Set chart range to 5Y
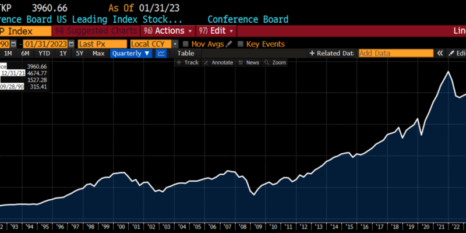This screenshot has height=233, width=466. tap(79, 53)
